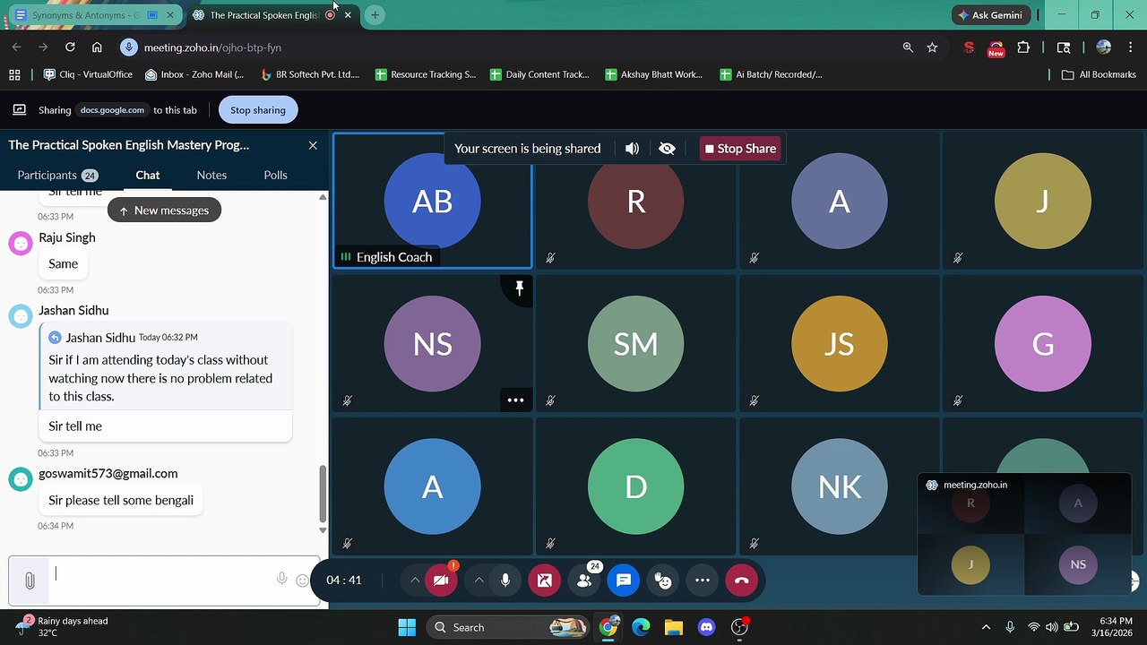1147x645 pixels.
Task: Open the Cliq - VirtualOffice bookmark
Action: [x=88, y=74]
